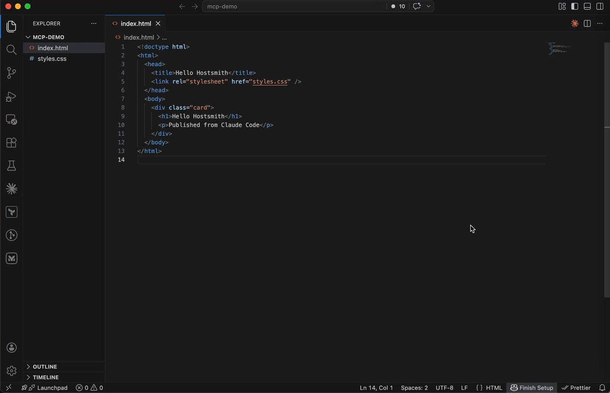Toggle the Secondary Side Bar visibility
Image resolution: width=610 pixels, height=393 pixels.
(x=600, y=7)
